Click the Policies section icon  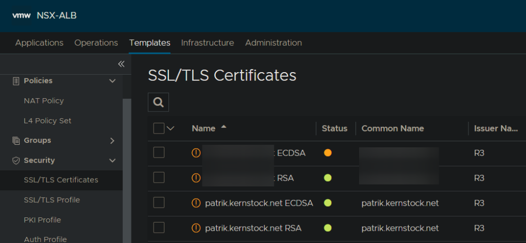tap(16, 81)
